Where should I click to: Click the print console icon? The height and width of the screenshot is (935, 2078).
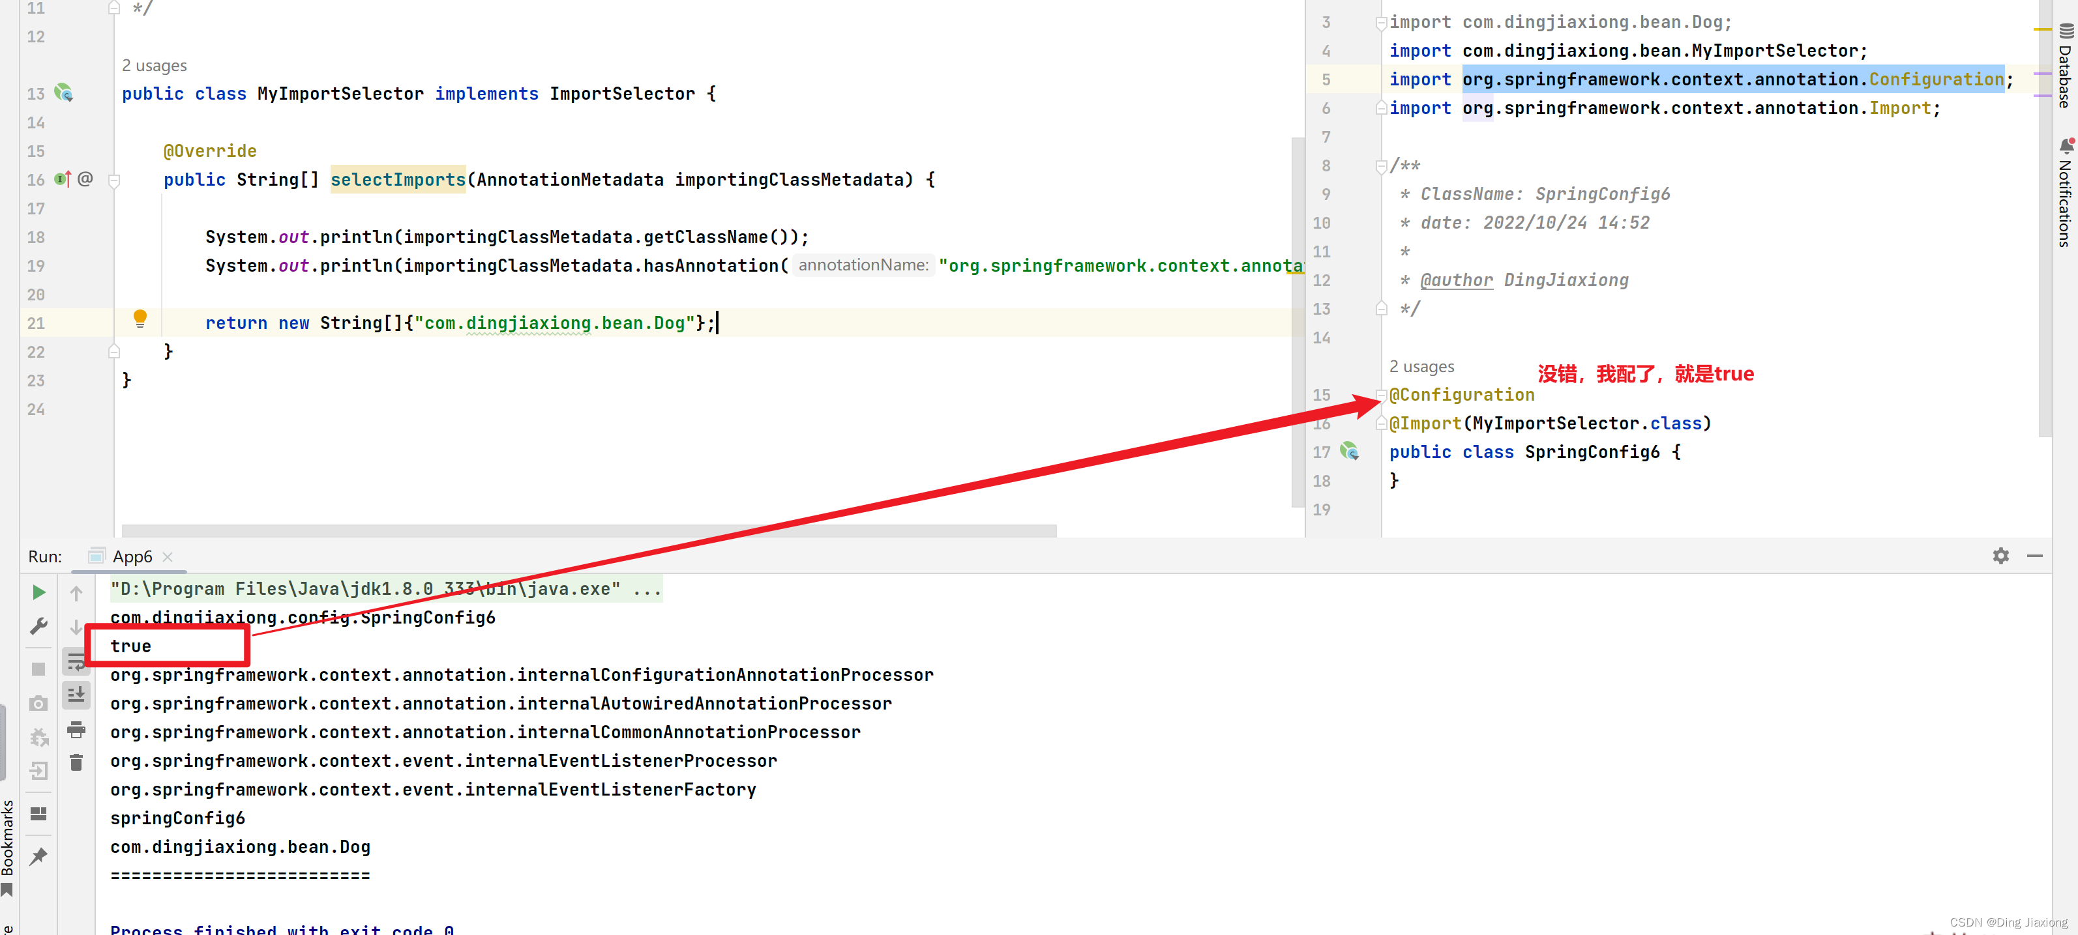click(76, 730)
